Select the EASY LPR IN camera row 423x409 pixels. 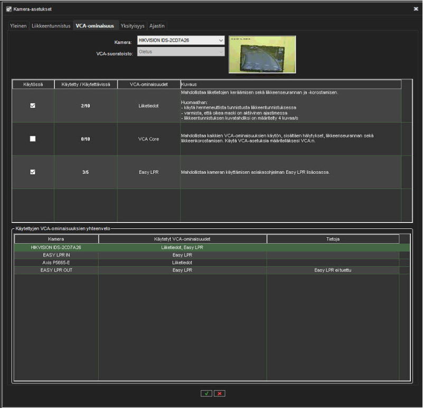click(x=56, y=255)
